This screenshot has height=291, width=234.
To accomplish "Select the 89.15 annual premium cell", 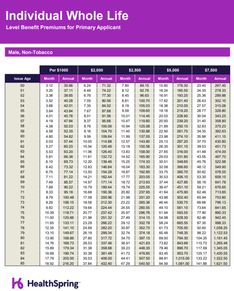I will [144, 86].
